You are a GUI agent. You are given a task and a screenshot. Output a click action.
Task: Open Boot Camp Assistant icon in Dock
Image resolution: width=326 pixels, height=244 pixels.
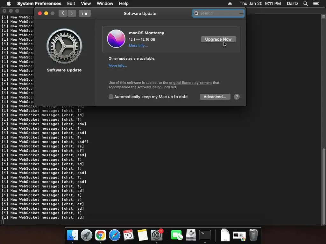coord(191,235)
